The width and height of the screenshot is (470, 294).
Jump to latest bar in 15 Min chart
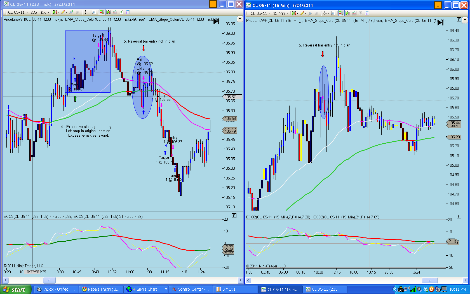click(441, 22)
